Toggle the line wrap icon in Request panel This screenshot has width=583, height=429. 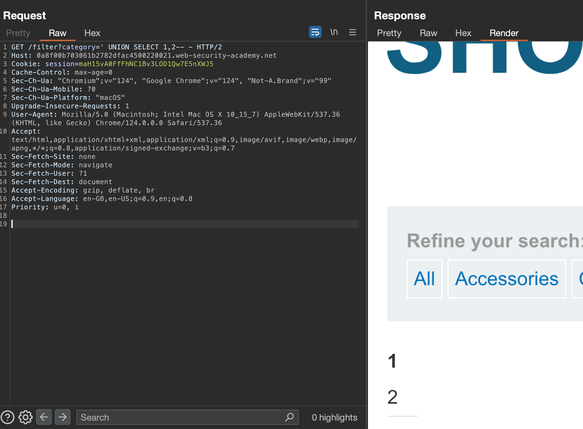click(x=315, y=32)
